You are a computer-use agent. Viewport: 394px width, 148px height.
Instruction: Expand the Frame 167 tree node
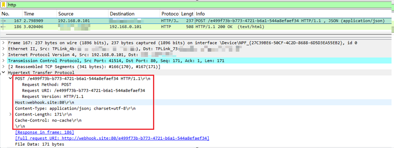click(3, 43)
